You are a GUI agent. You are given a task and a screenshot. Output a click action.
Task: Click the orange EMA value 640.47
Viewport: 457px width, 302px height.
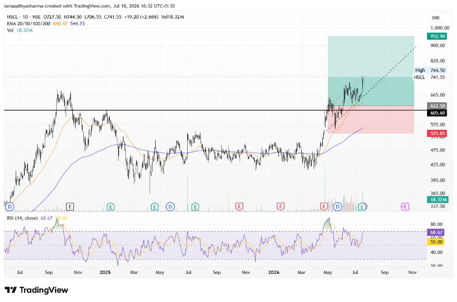coord(60,24)
